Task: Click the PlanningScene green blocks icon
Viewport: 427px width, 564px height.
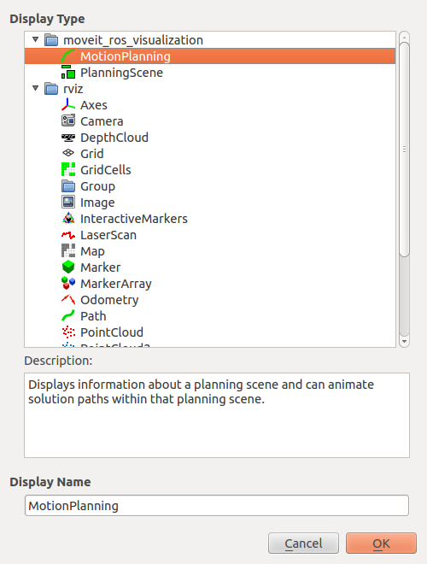Action: (68, 73)
